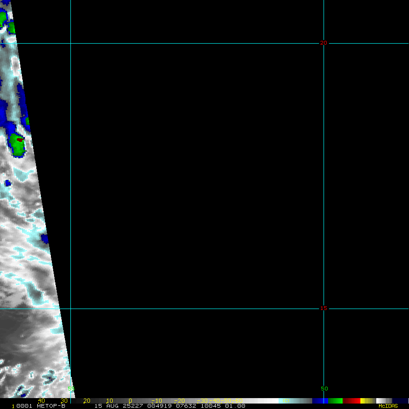Click the -10 label on the temperature scale

pos(157,401)
